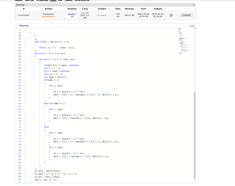The width and height of the screenshot is (235, 186).
Task: Open the Problems tab
Action: pos(19,1)
